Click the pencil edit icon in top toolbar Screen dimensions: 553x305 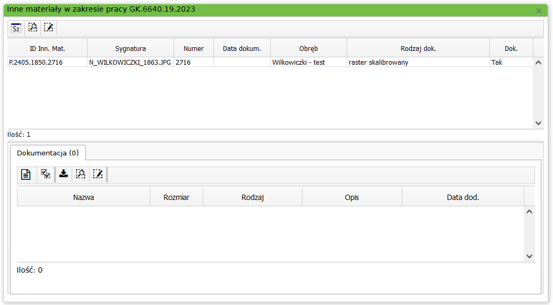(x=49, y=28)
